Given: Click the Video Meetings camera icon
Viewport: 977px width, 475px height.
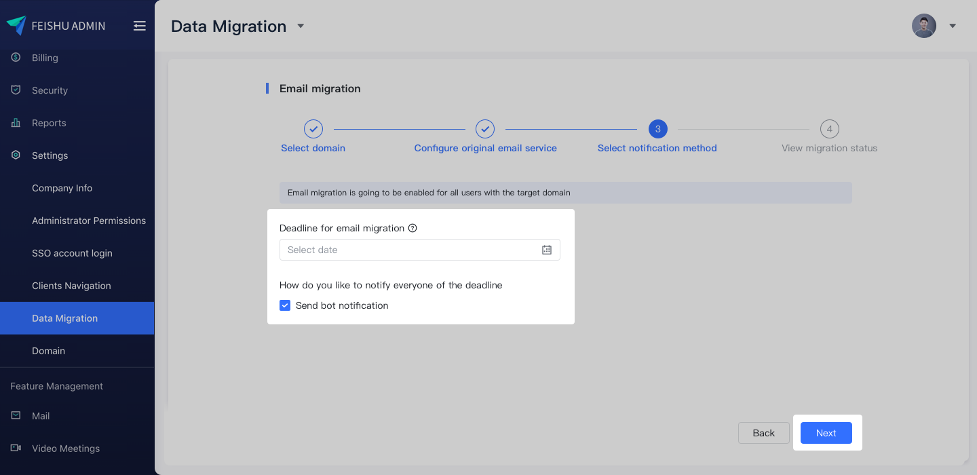Looking at the screenshot, I should click(16, 449).
